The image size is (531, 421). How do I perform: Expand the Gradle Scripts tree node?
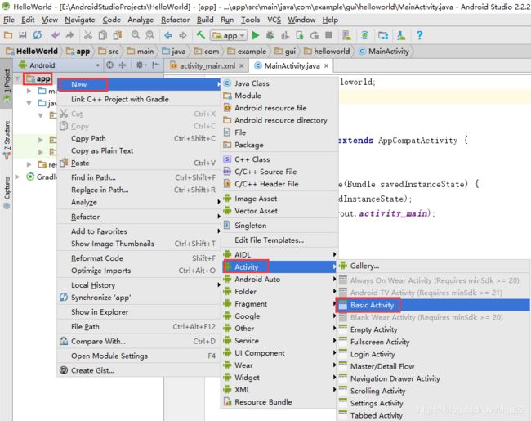coord(18,177)
